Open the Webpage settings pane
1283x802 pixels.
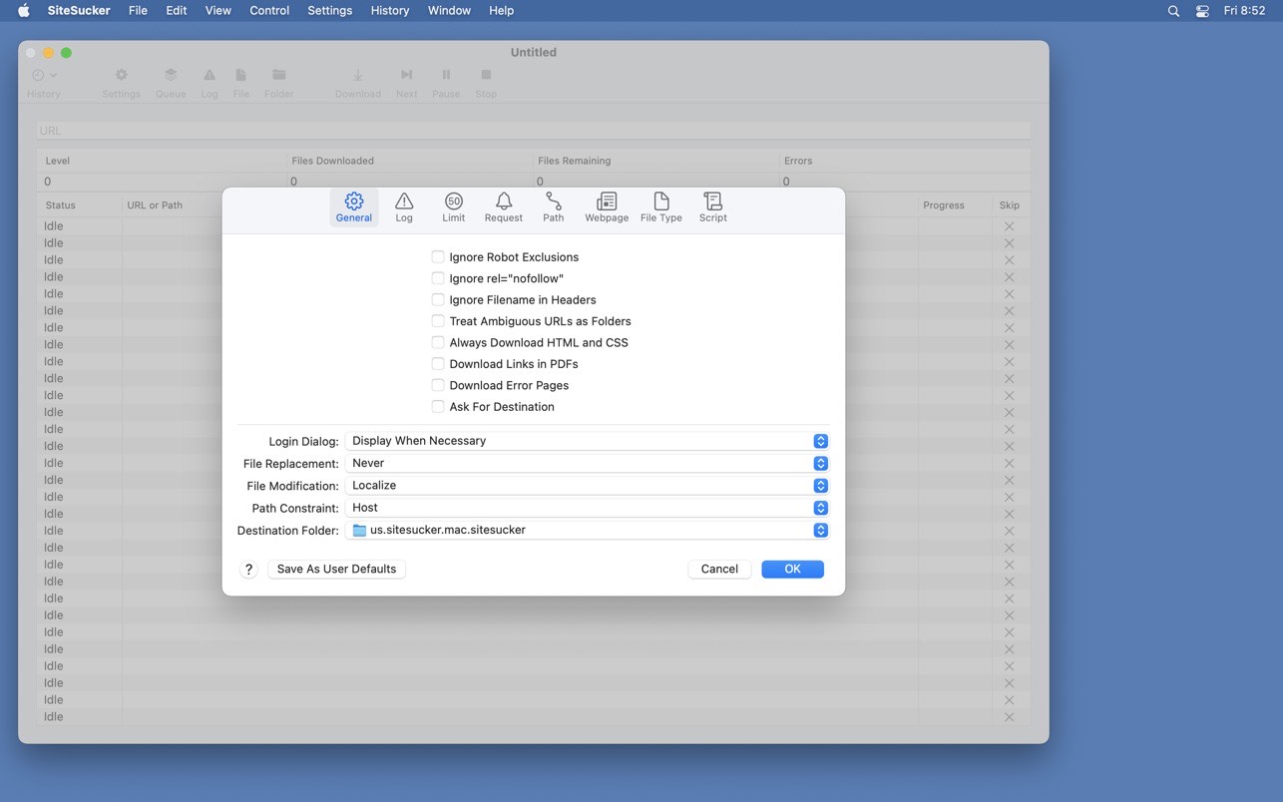coord(607,207)
